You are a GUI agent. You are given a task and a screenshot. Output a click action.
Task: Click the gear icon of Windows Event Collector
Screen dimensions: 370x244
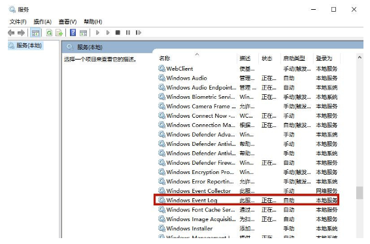[x=161, y=190]
